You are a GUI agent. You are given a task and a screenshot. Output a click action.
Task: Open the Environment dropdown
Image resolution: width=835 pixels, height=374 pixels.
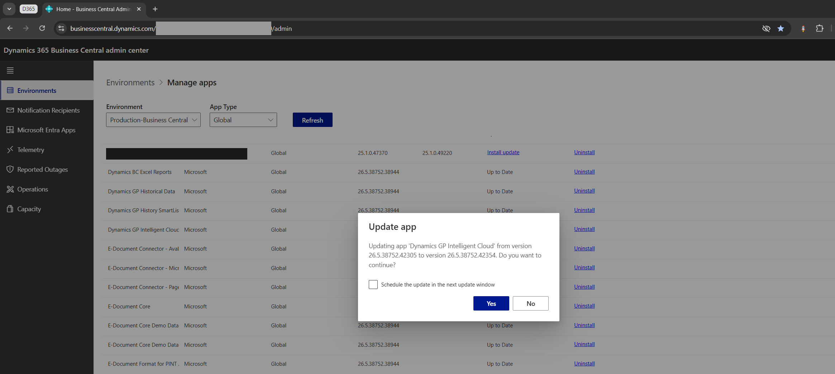[x=153, y=120]
